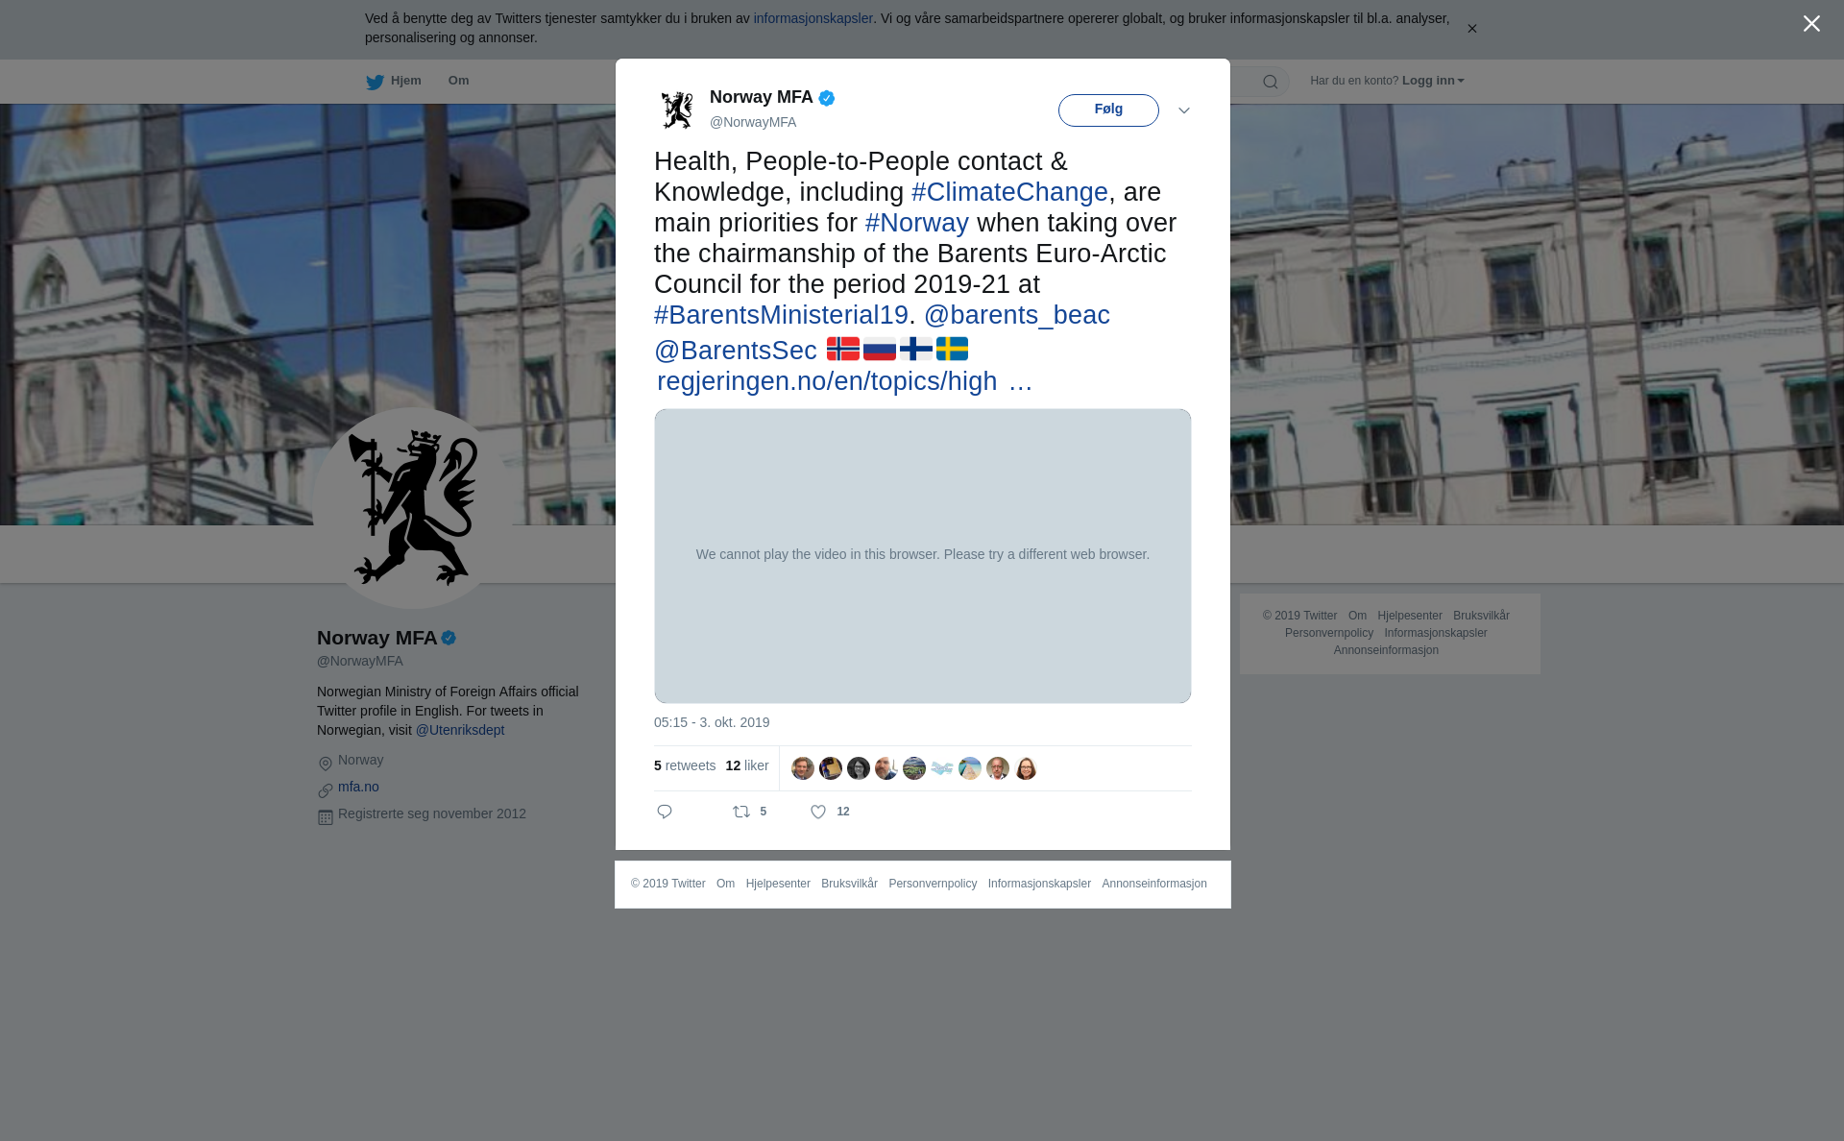Click the first liker's avatar thumbnail
Screen dimensions: 1844x1141
coord(803,768)
